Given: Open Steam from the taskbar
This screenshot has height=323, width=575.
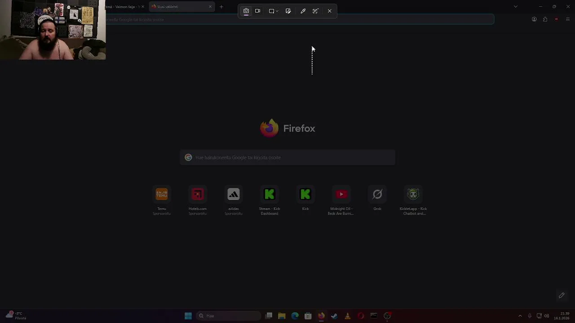Looking at the screenshot, I should click(x=334, y=316).
